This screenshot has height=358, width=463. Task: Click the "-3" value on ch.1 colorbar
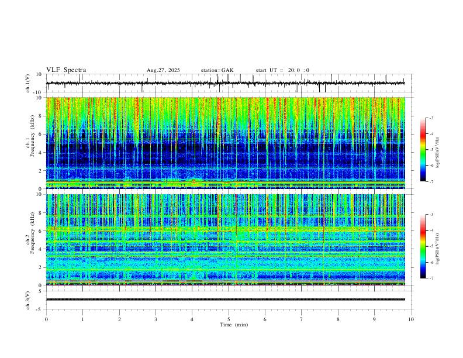tap(431, 118)
